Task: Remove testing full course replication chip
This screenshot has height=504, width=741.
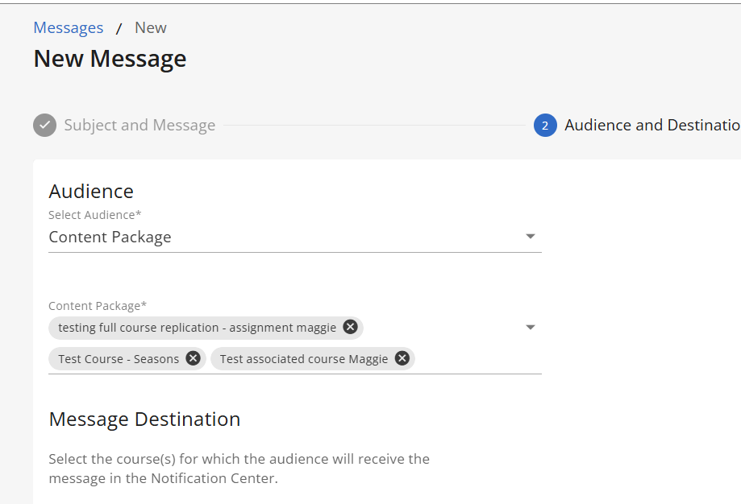Action: pos(350,327)
